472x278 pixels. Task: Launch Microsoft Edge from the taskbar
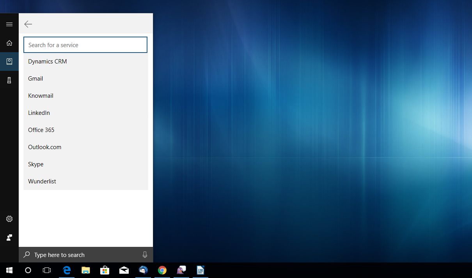coord(66,270)
